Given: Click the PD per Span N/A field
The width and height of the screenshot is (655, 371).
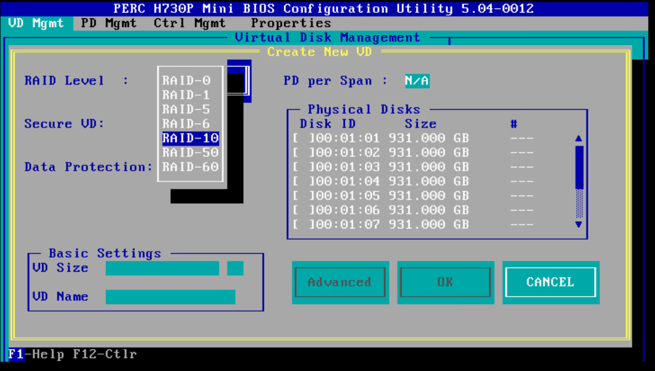Looking at the screenshot, I should click(x=417, y=81).
